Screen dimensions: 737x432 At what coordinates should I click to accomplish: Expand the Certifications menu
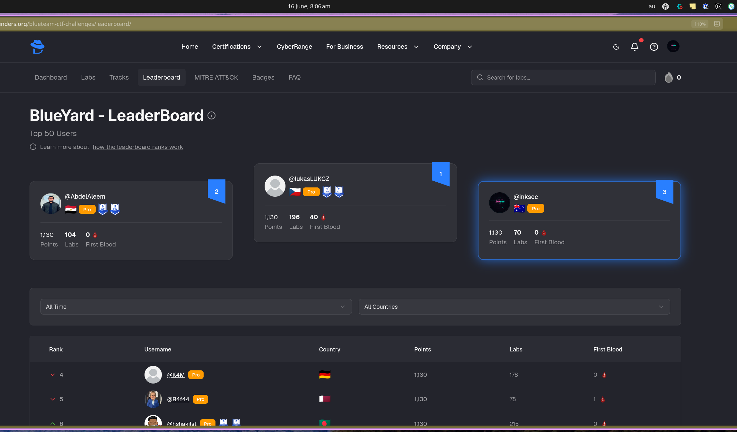click(x=237, y=47)
